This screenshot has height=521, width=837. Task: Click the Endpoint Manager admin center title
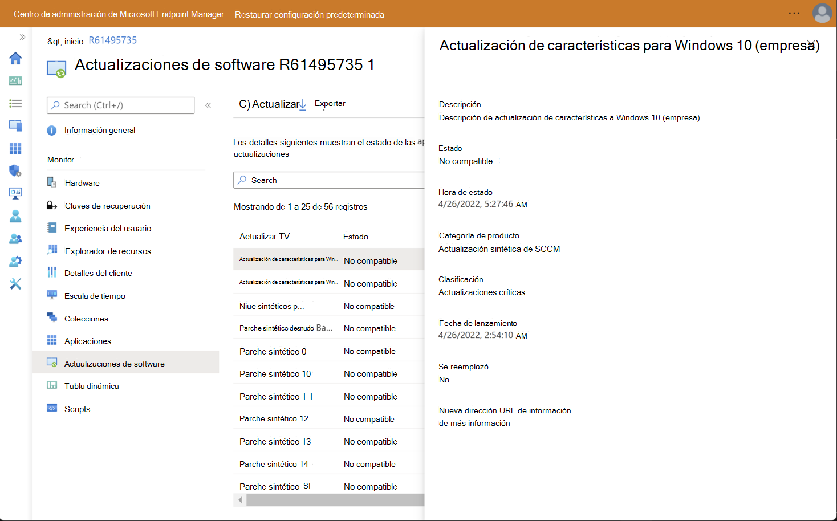coord(119,14)
